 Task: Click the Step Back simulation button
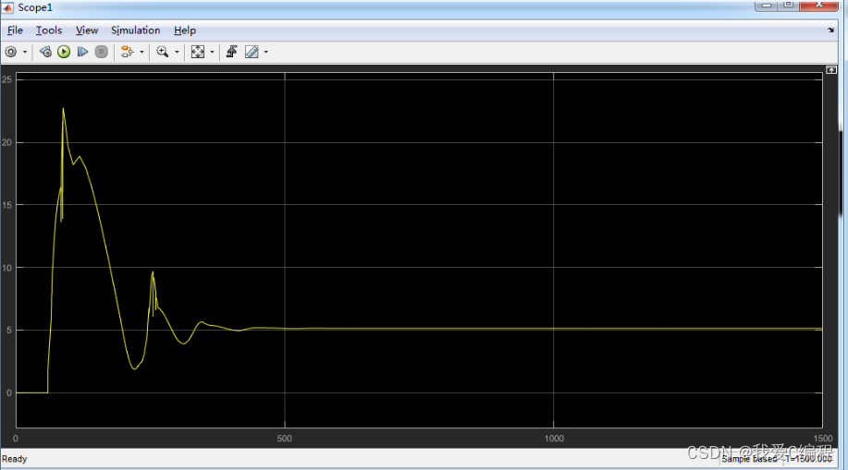tap(46, 53)
